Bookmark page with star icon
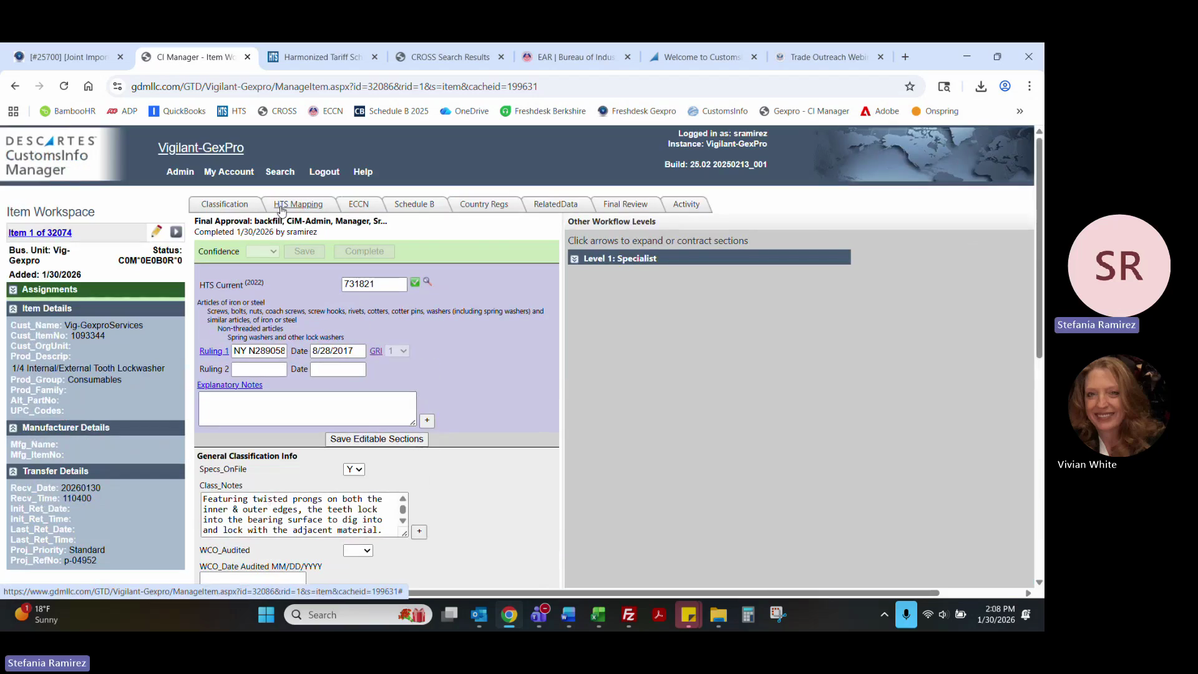 tap(910, 87)
